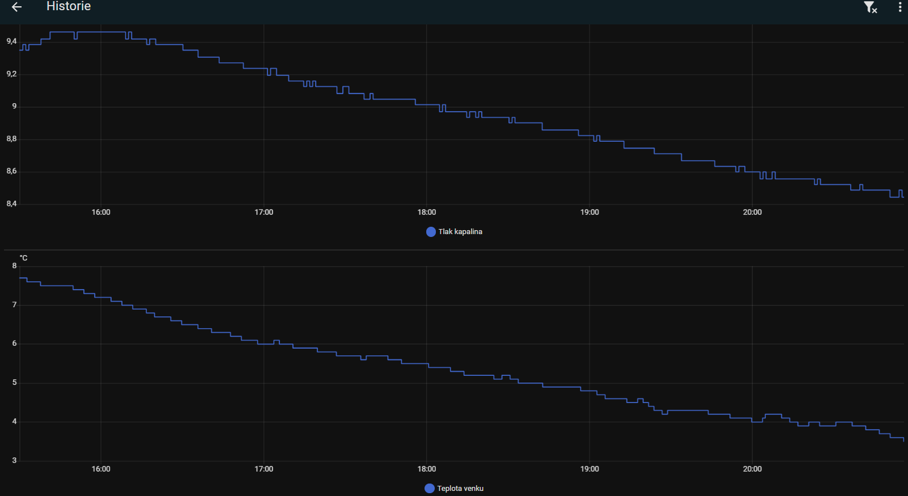The width and height of the screenshot is (908, 496).
Task: Go back using the arrow icon
Action: [16, 7]
